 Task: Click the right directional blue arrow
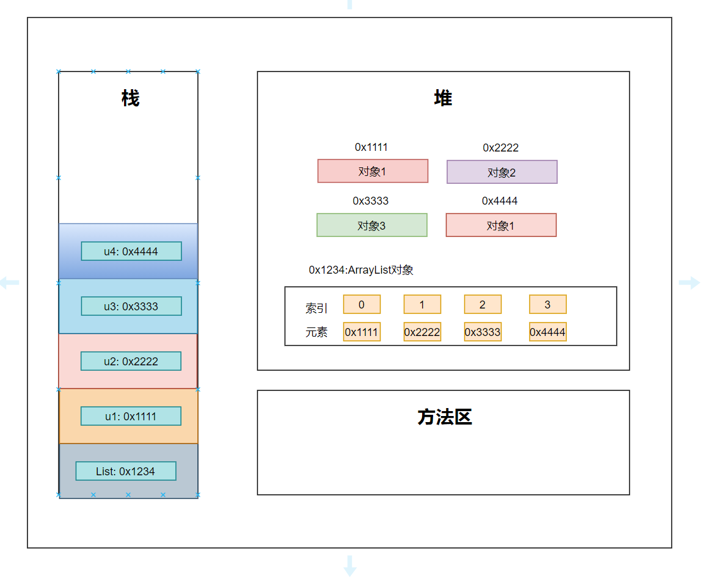click(x=689, y=282)
